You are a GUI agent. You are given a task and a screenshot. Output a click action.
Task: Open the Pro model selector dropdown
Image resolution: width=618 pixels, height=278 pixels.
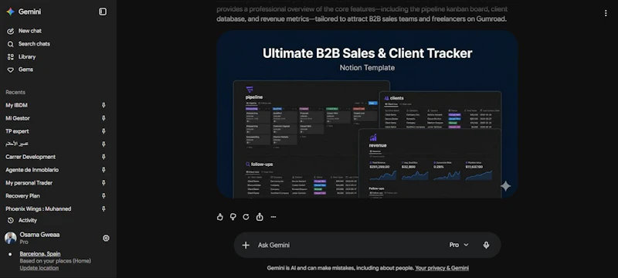tap(459, 245)
